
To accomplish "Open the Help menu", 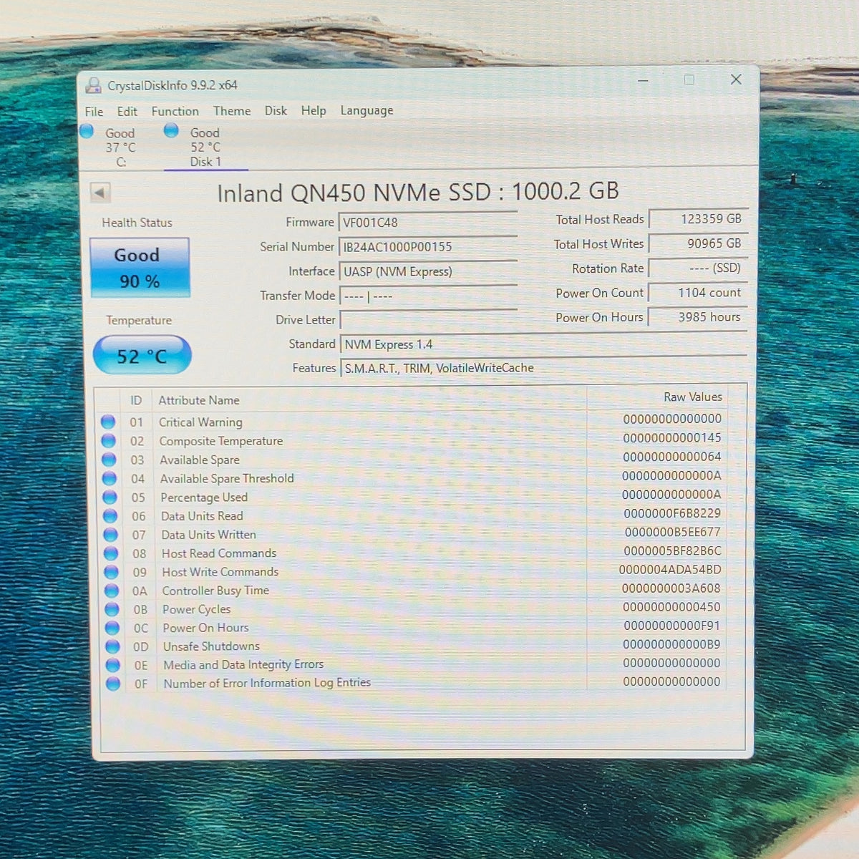I will click(314, 111).
